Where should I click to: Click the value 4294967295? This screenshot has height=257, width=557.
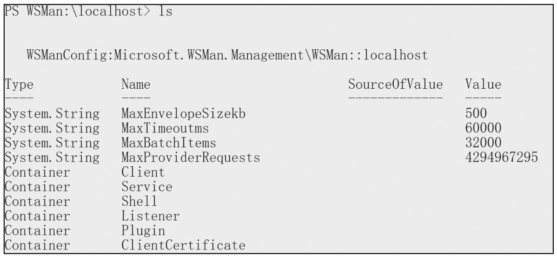point(502,158)
